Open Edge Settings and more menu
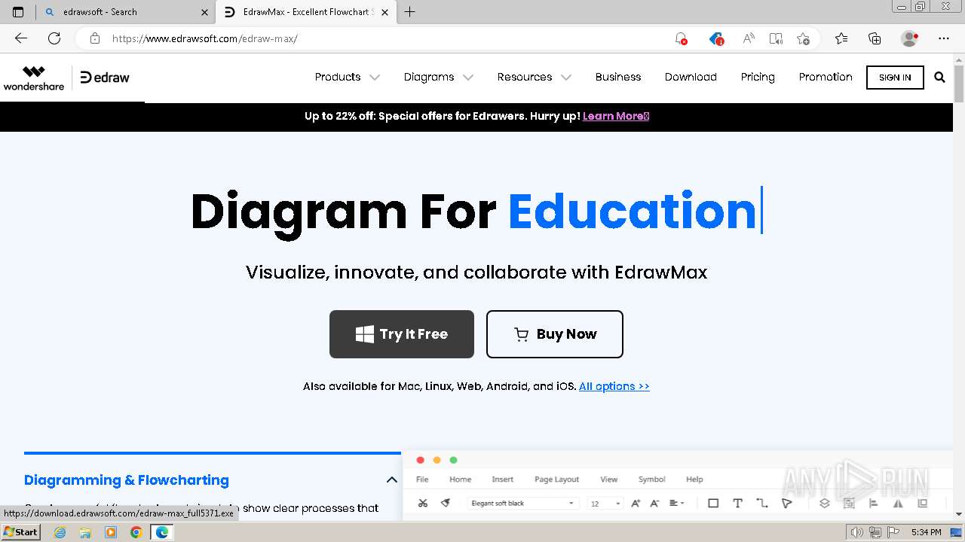Image resolution: width=965 pixels, height=542 pixels. pyautogui.click(x=944, y=38)
